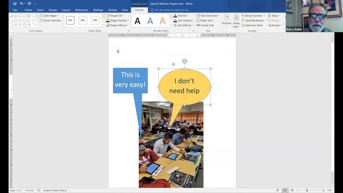Select the isosceles triangle shape in gallery

[x=28, y=20]
